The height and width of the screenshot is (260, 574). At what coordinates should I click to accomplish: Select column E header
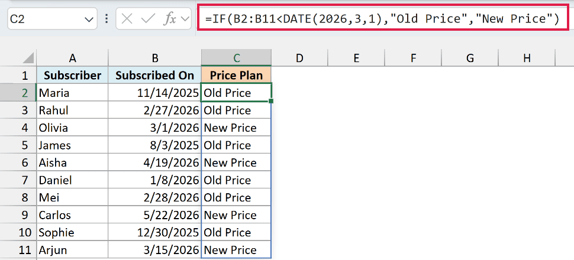[x=356, y=58]
